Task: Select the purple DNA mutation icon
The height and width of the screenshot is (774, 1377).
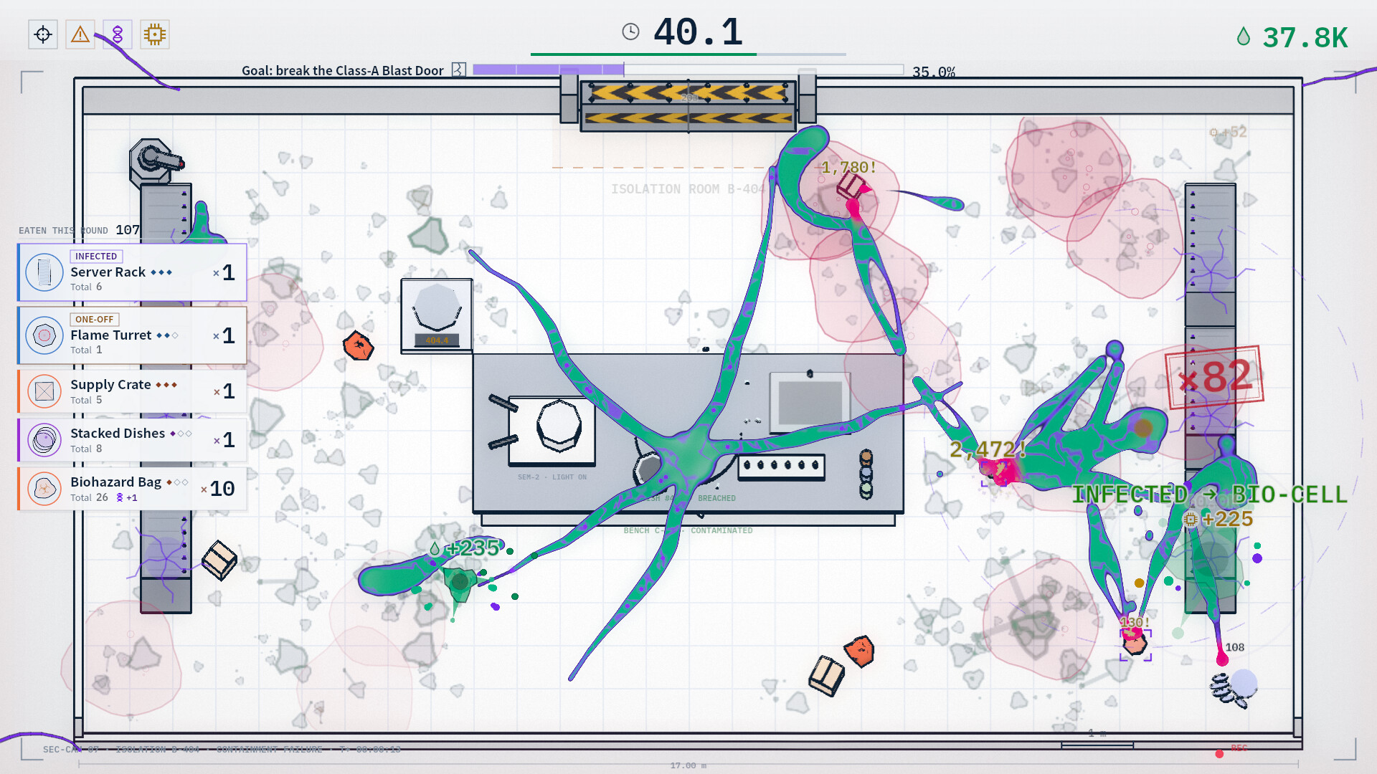Action: pyautogui.click(x=118, y=34)
